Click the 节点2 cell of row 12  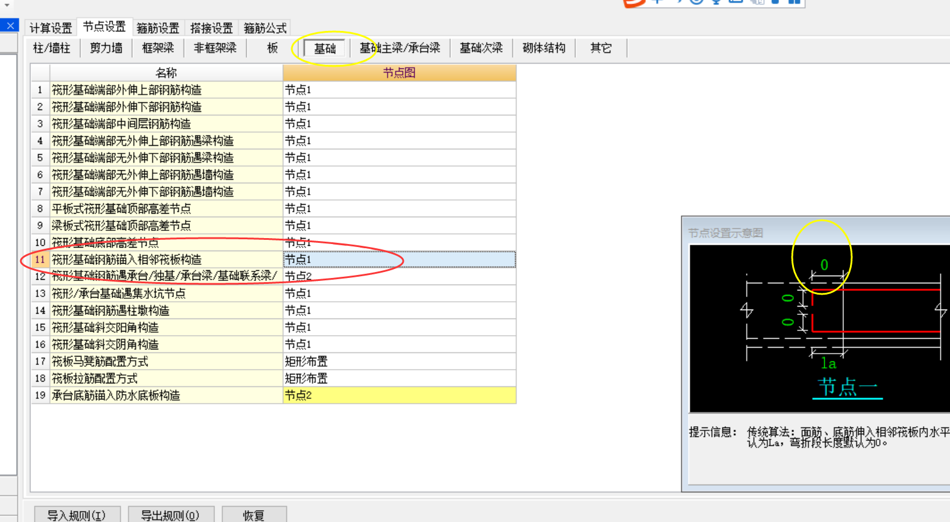click(x=399, y=276)
